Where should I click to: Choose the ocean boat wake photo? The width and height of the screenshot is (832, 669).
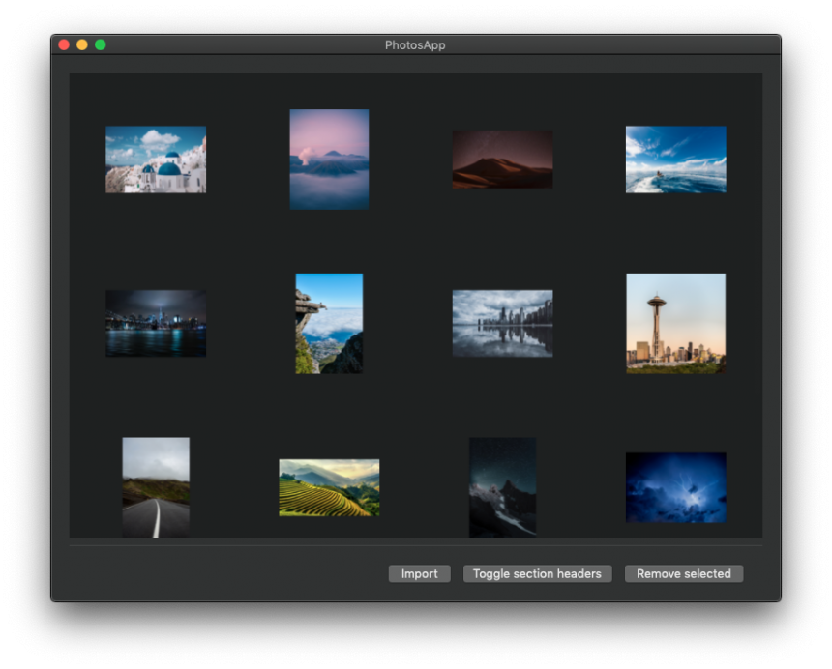click(x=675, y=160)
